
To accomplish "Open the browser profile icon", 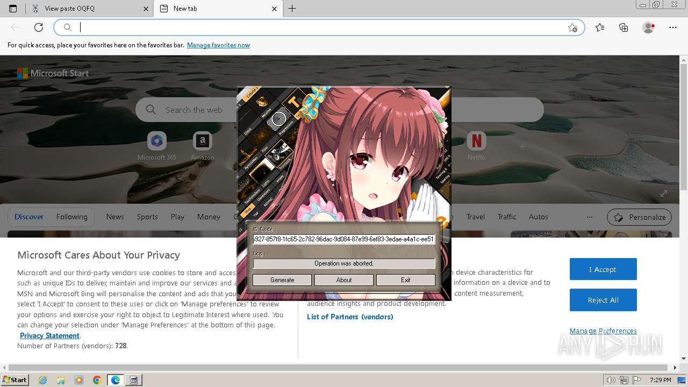I will (x=649, y=27).
